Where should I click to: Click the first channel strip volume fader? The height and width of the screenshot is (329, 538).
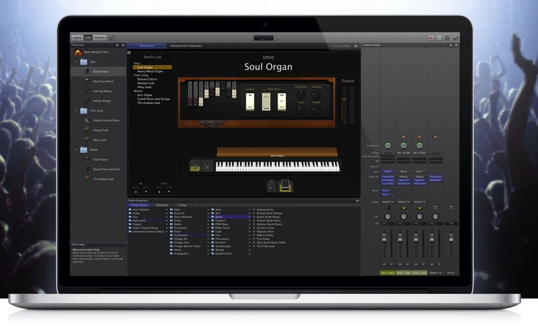tap(384, 238)
